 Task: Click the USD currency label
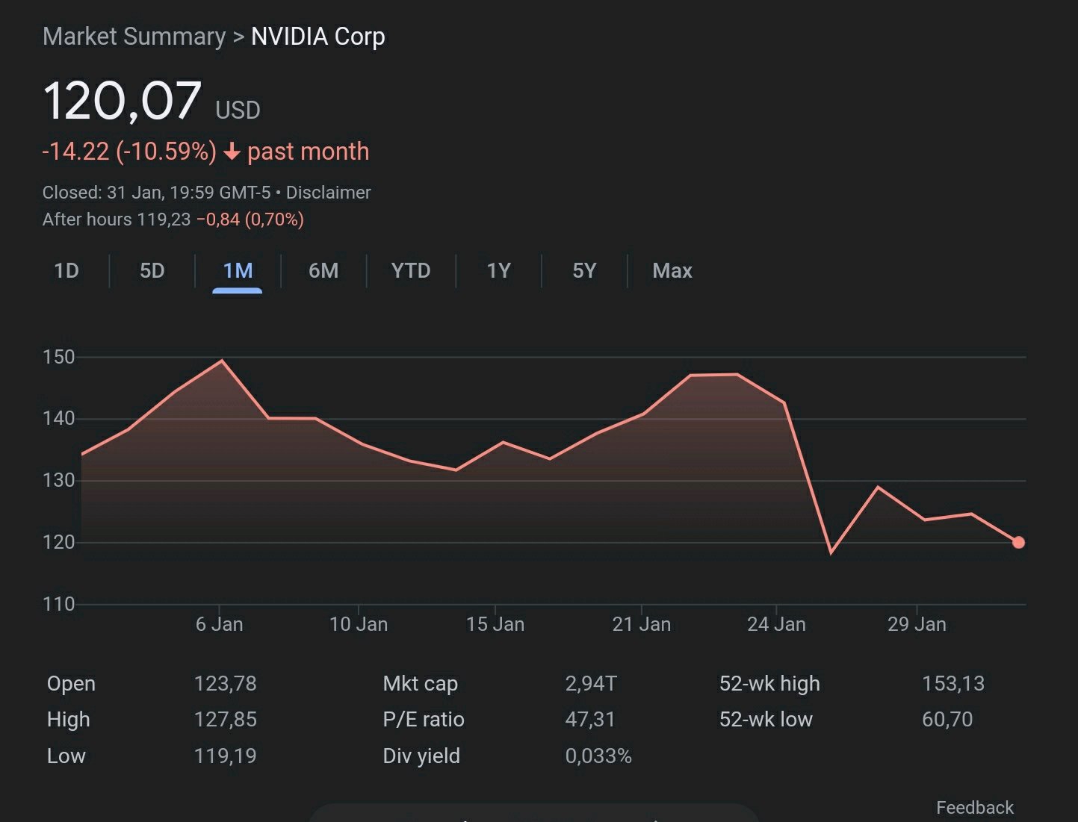(238, 110)
